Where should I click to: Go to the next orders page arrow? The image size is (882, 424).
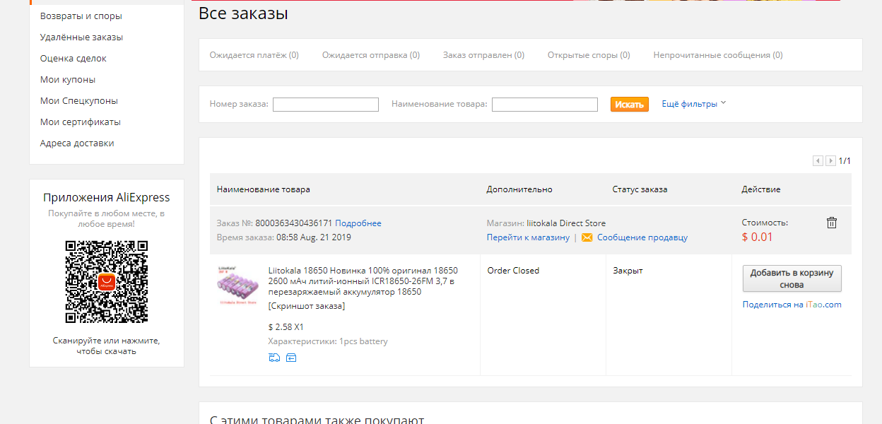(x=830, y=161)
